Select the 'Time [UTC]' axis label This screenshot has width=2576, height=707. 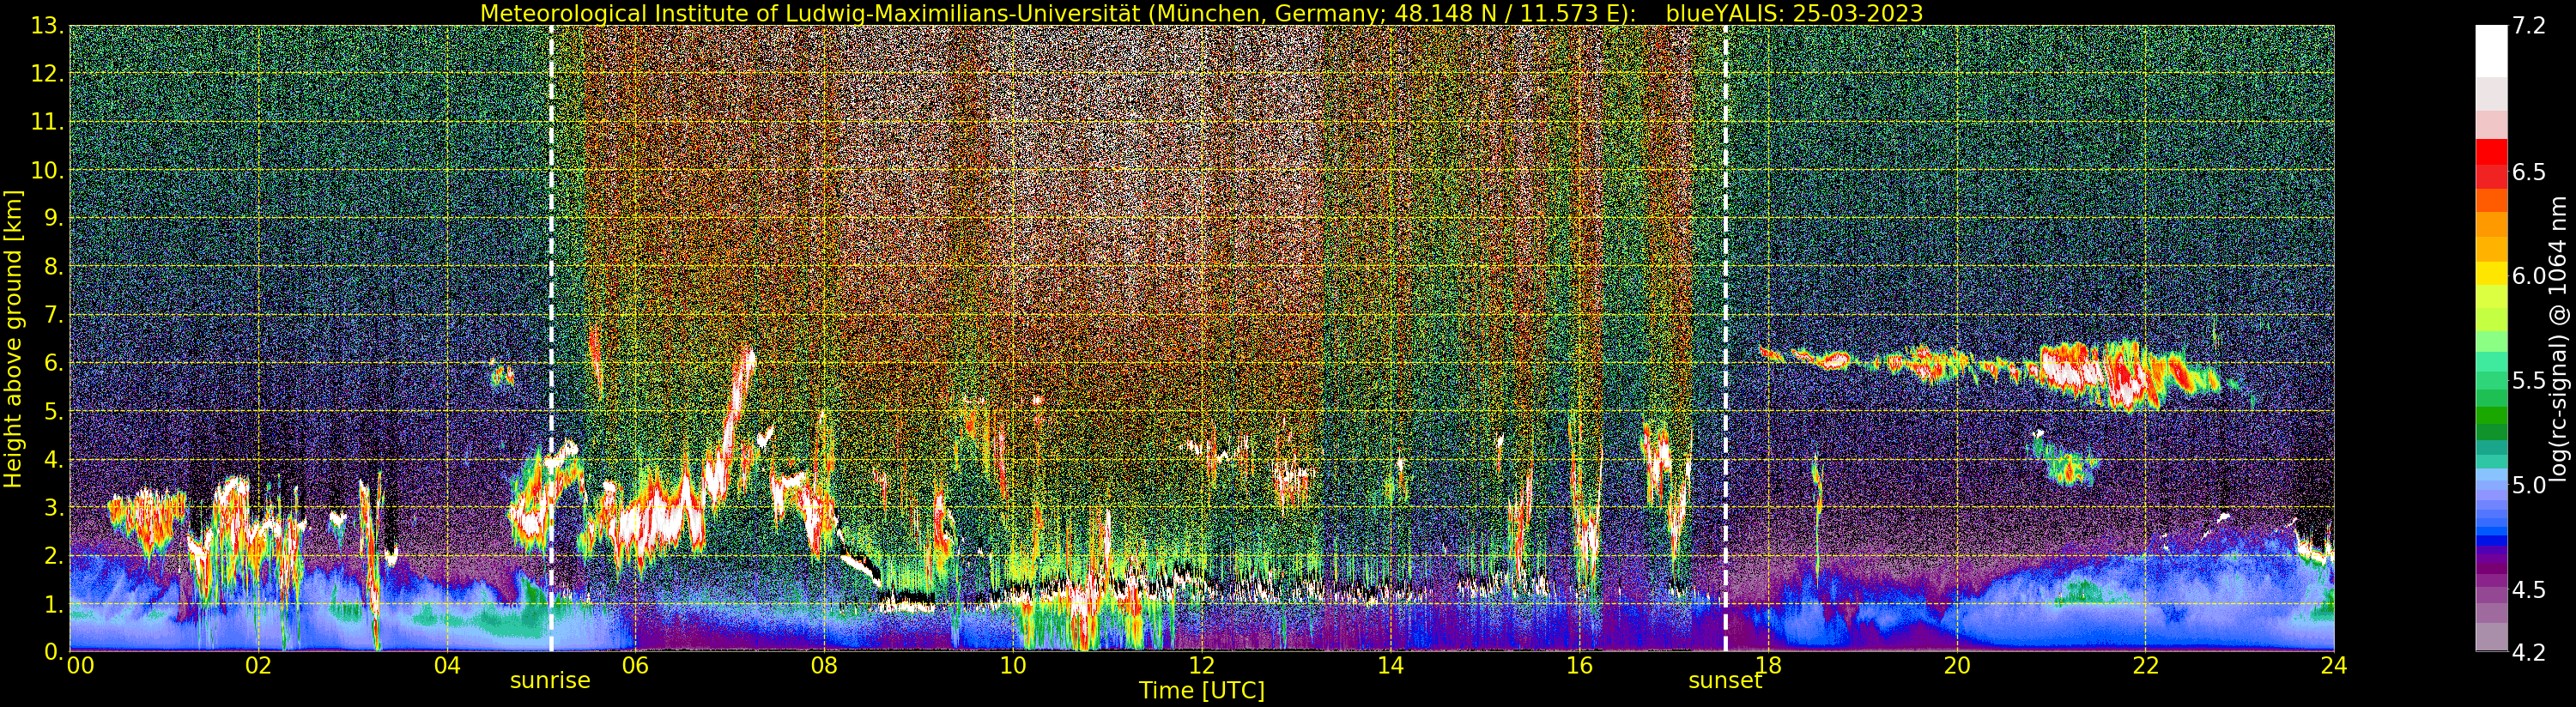tap(1202, 691)
